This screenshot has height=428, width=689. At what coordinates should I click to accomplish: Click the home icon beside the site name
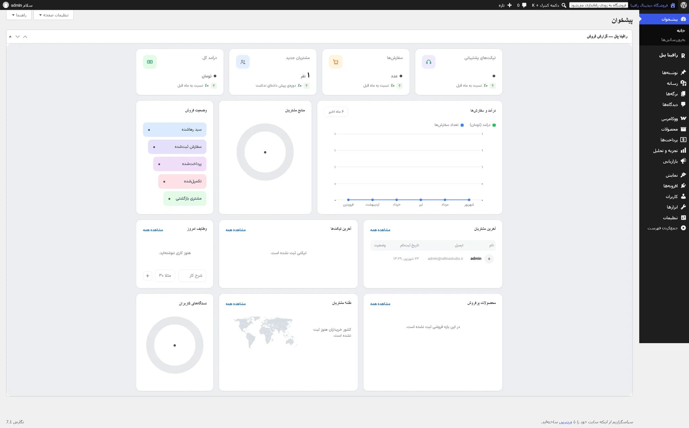673,5
